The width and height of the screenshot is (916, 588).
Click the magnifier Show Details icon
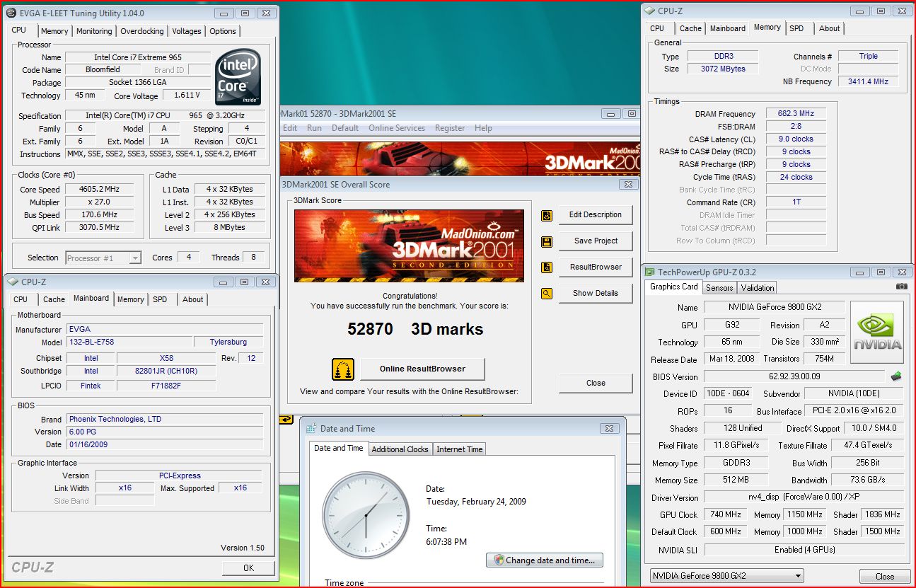tap(546, 293)
